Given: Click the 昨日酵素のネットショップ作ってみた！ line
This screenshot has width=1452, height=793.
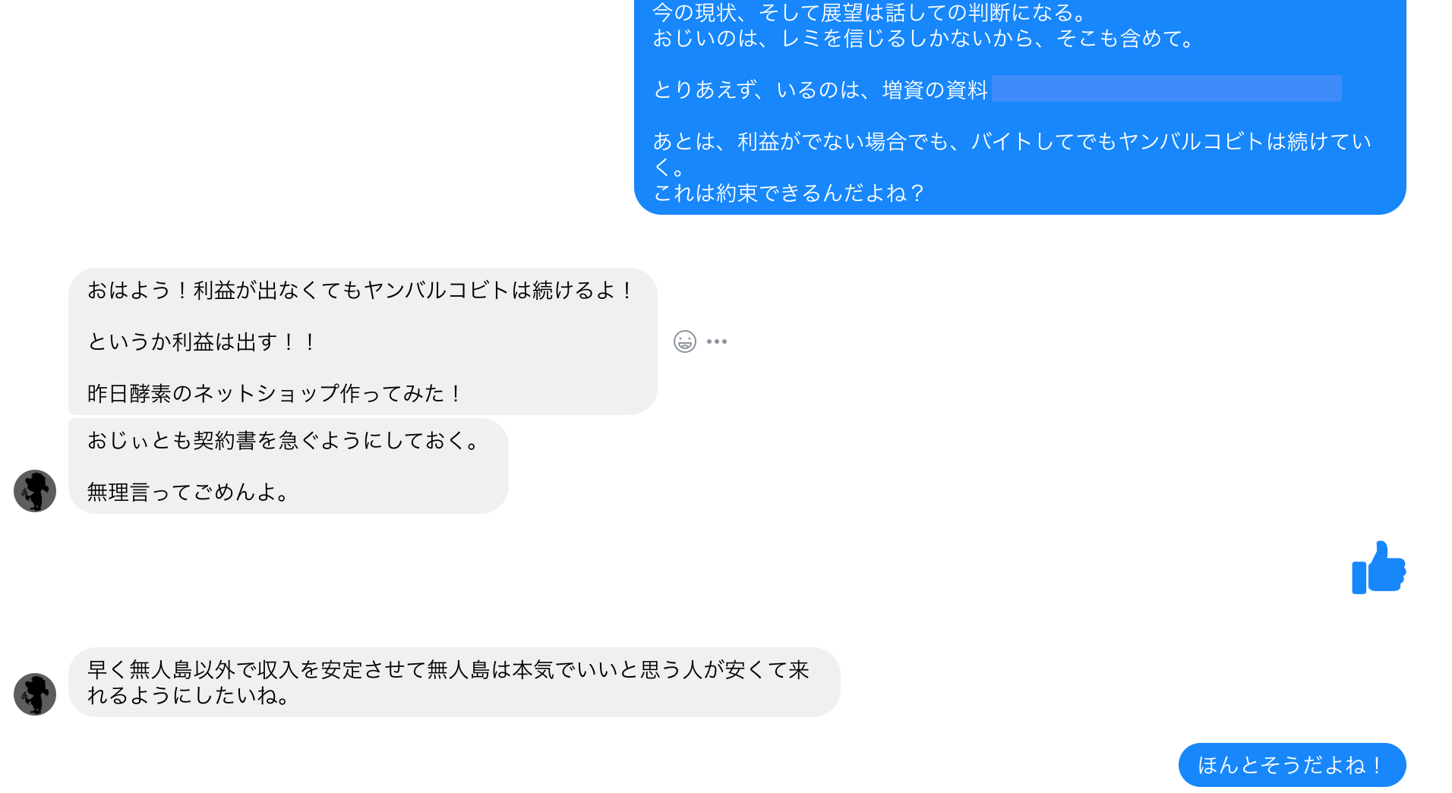Looking at the screenshot, I should coord(275,394).
